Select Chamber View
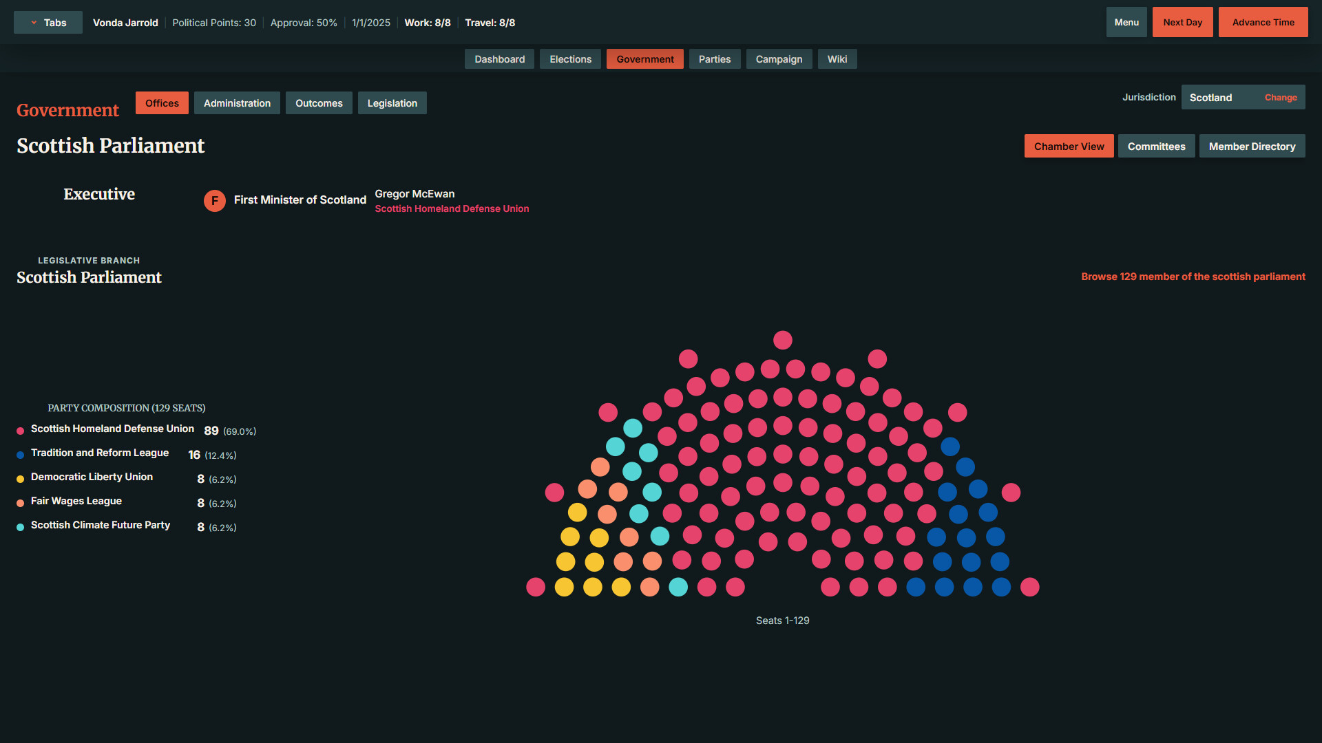Image resolution: width=1322 pixels, height=743 pixels. 1069,147
